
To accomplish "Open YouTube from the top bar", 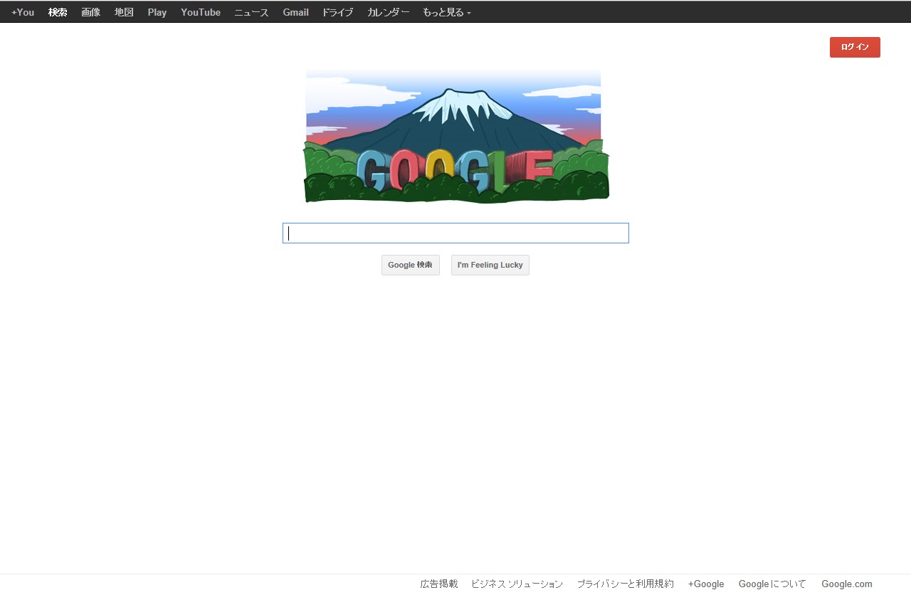I will [201, 12].
